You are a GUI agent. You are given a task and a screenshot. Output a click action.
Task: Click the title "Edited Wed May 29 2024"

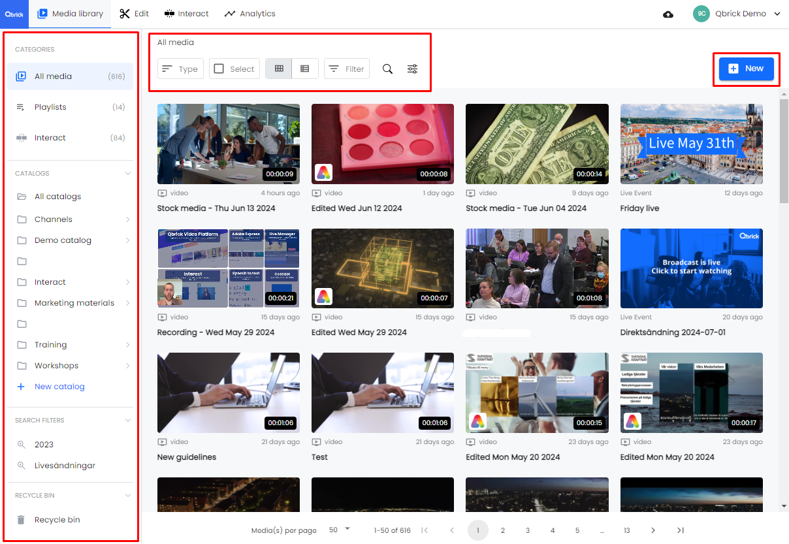[359, 332]
